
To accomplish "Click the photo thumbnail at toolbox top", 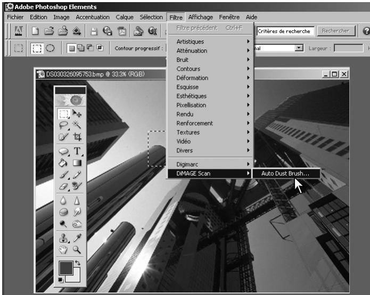I will tap(70, 100).
